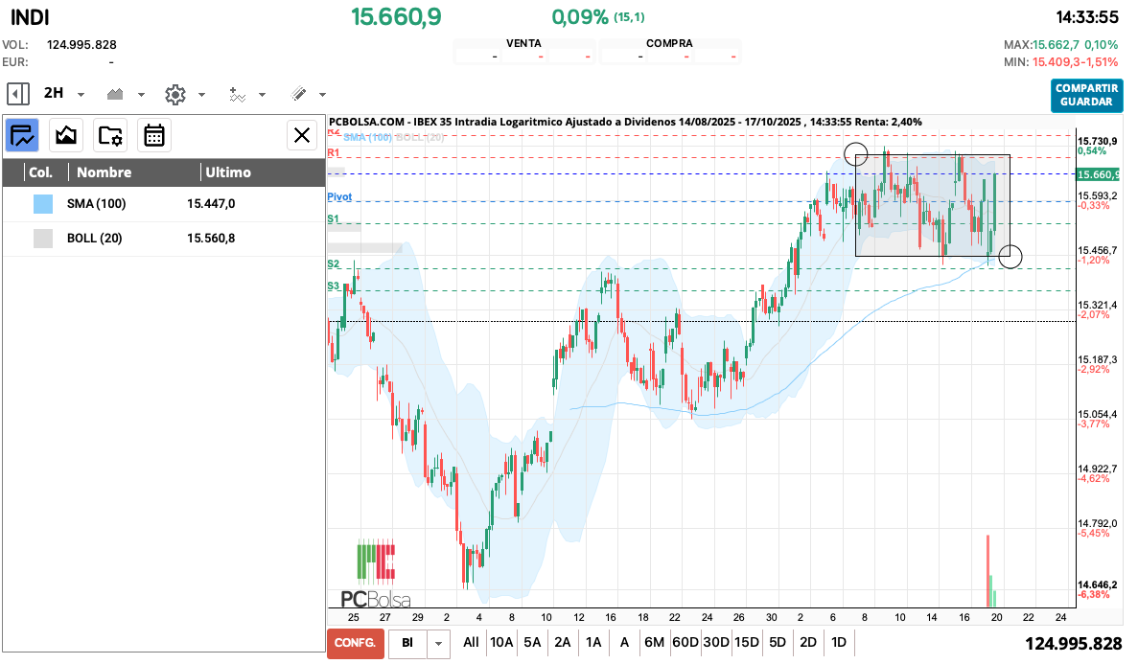1138x664 pixels.
Task: Select the indicators list panel icon
Action: (x=22, y=135)
